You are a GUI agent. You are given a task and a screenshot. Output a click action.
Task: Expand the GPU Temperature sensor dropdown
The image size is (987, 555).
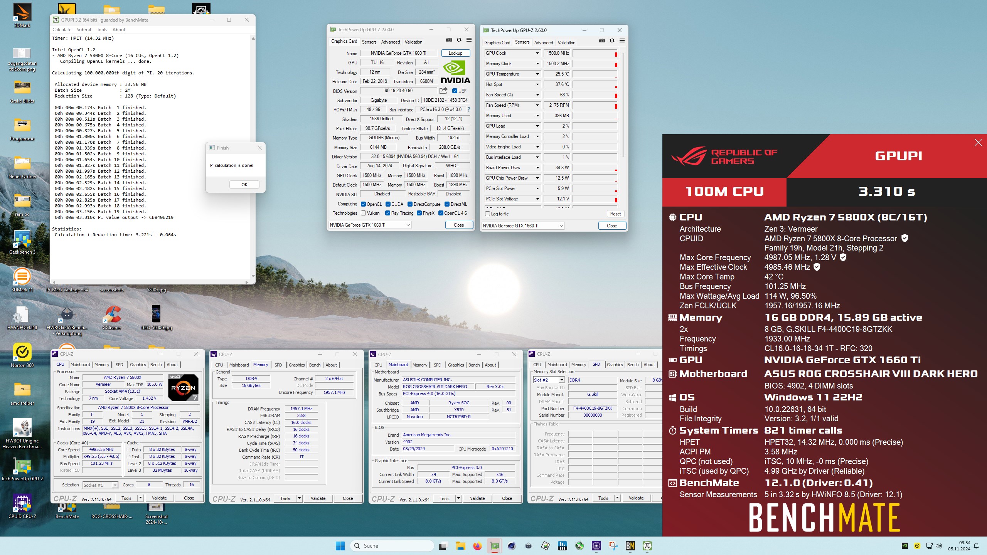[x=537, y=74]
